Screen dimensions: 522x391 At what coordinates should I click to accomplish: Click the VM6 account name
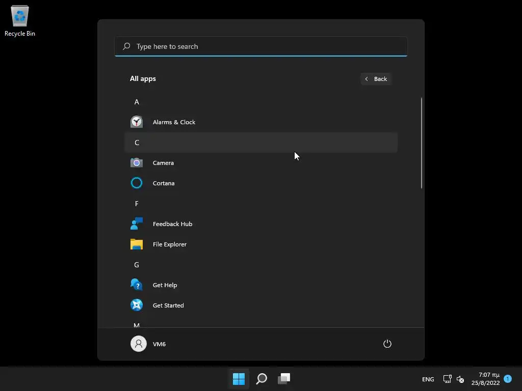[x=159, y=344]
